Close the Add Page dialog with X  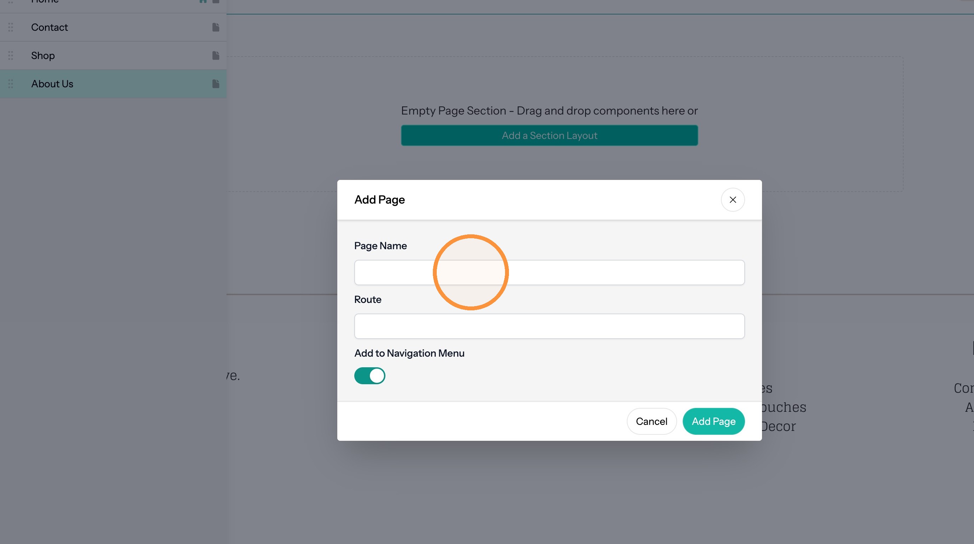(732, 200)
